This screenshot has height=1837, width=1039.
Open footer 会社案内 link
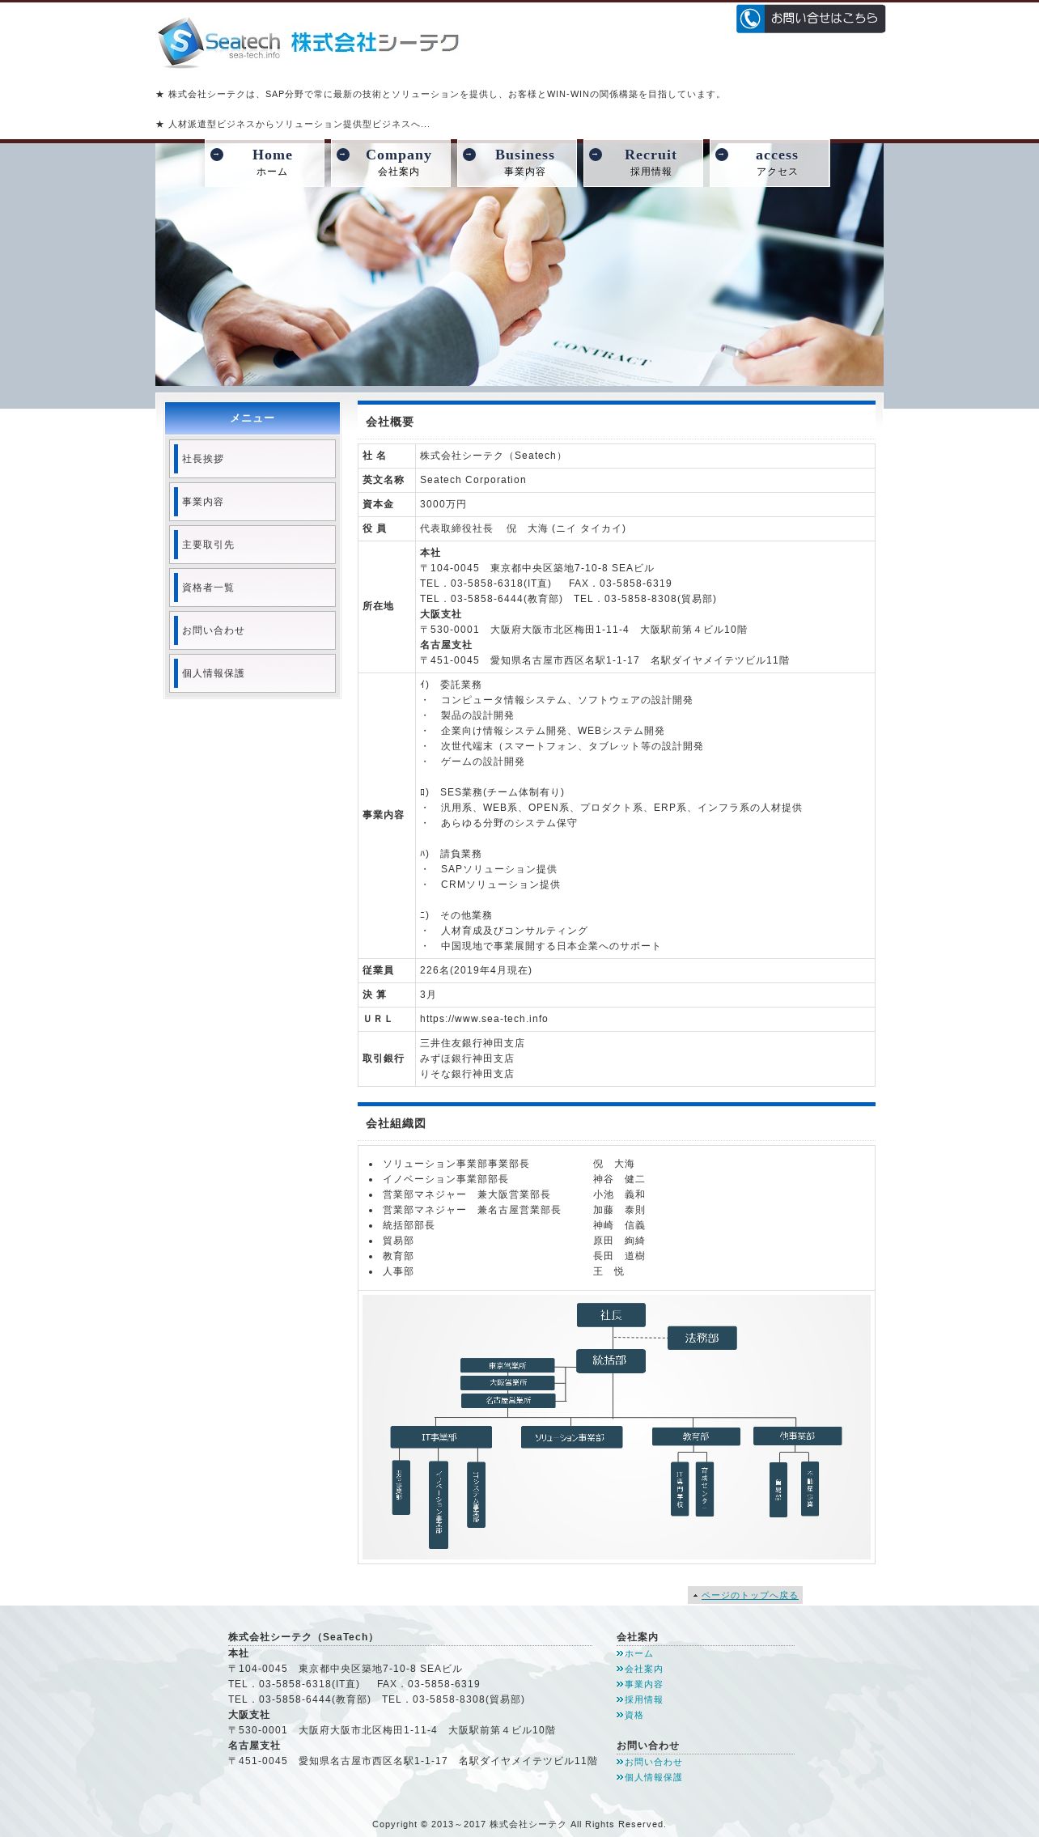[643, 1669]
